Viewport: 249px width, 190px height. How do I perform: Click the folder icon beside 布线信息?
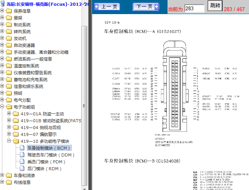pyautogui.click(x=9, y=182)
